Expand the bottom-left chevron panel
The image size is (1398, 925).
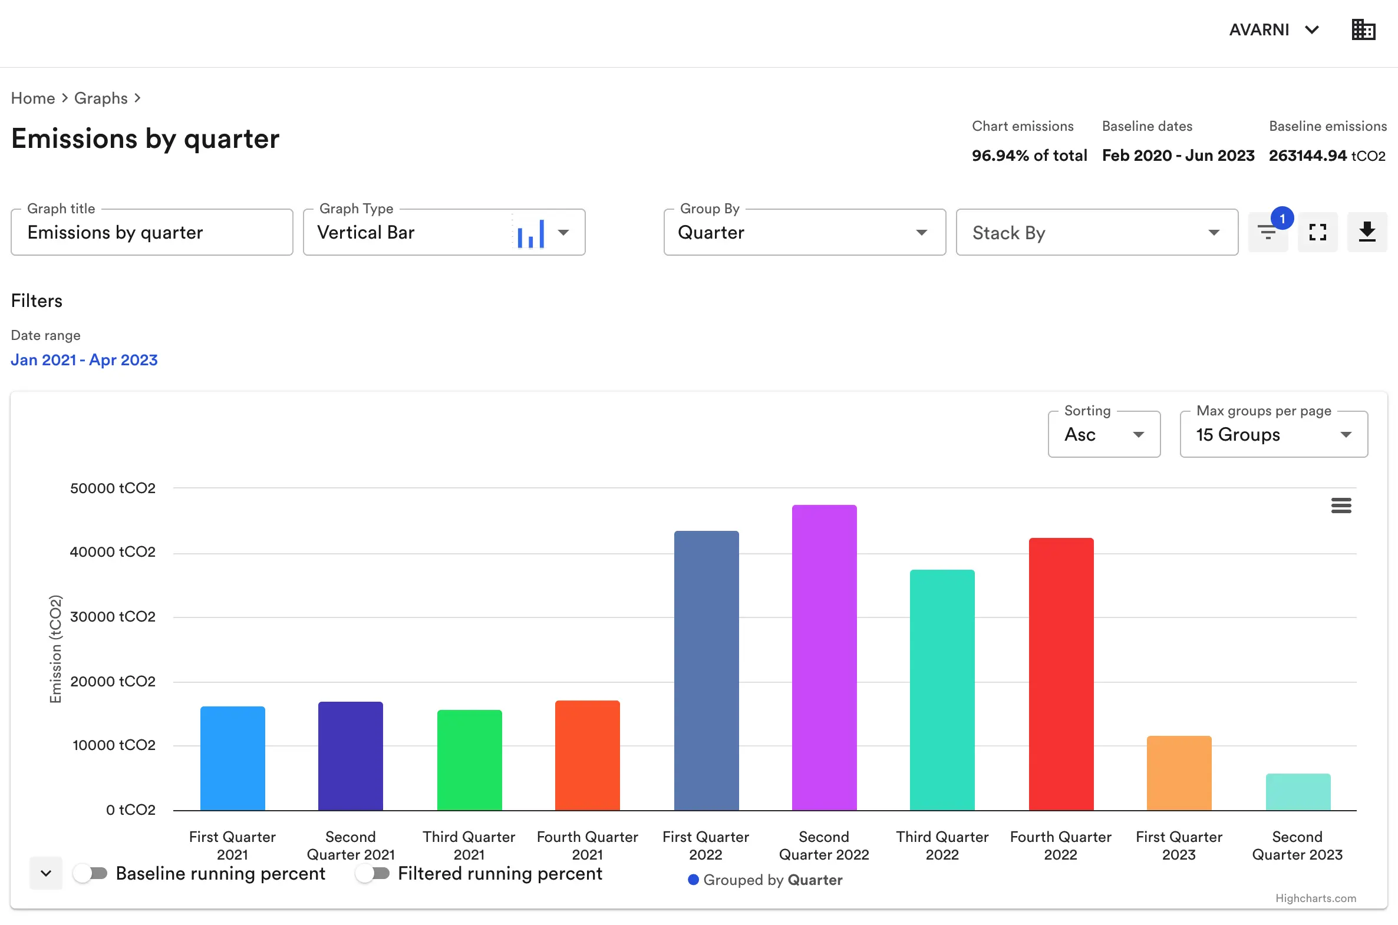point(45,874)
